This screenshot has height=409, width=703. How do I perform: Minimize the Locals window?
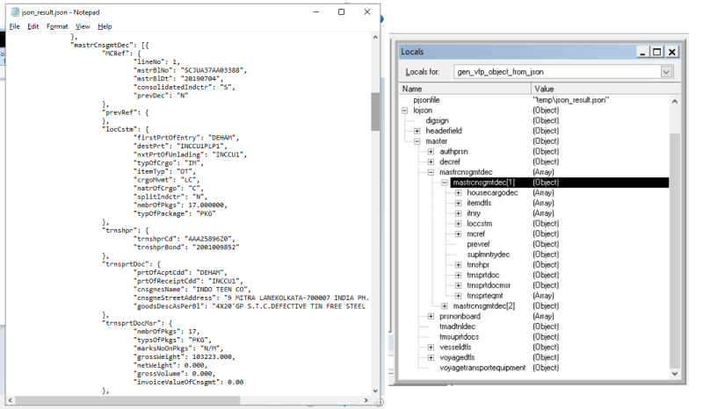pyautogui.click(x=642, y=52)
